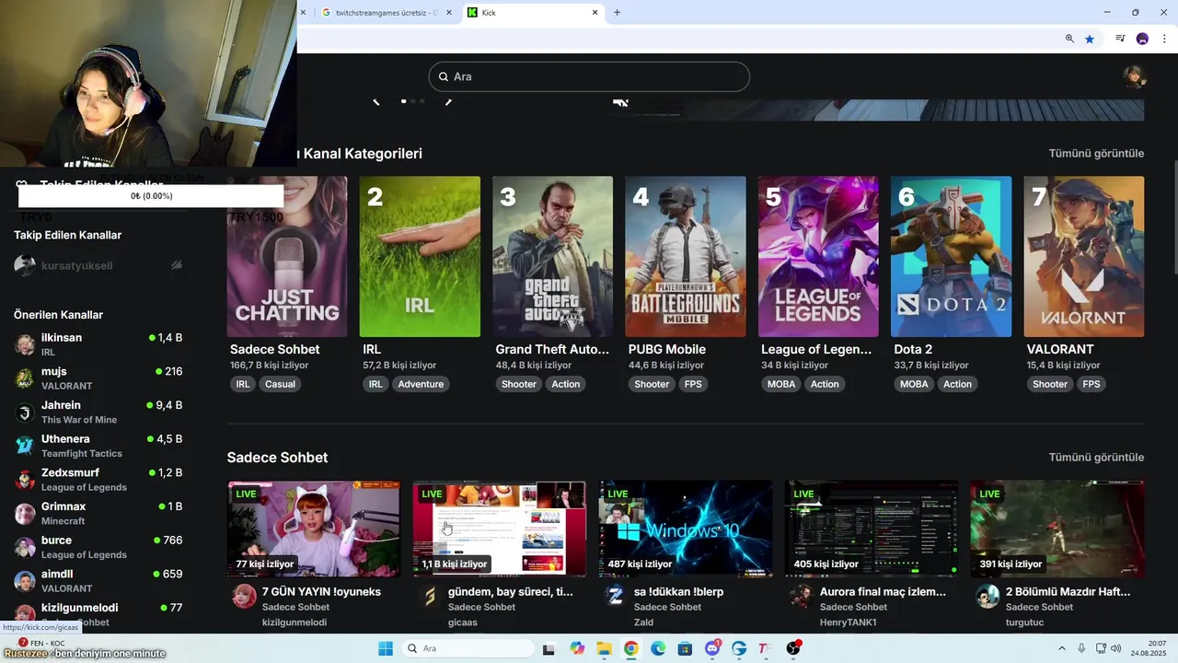This screenshot has height=663, width=1178.
Task: Open the IRL grass category thumbnail
Action: 420,257
